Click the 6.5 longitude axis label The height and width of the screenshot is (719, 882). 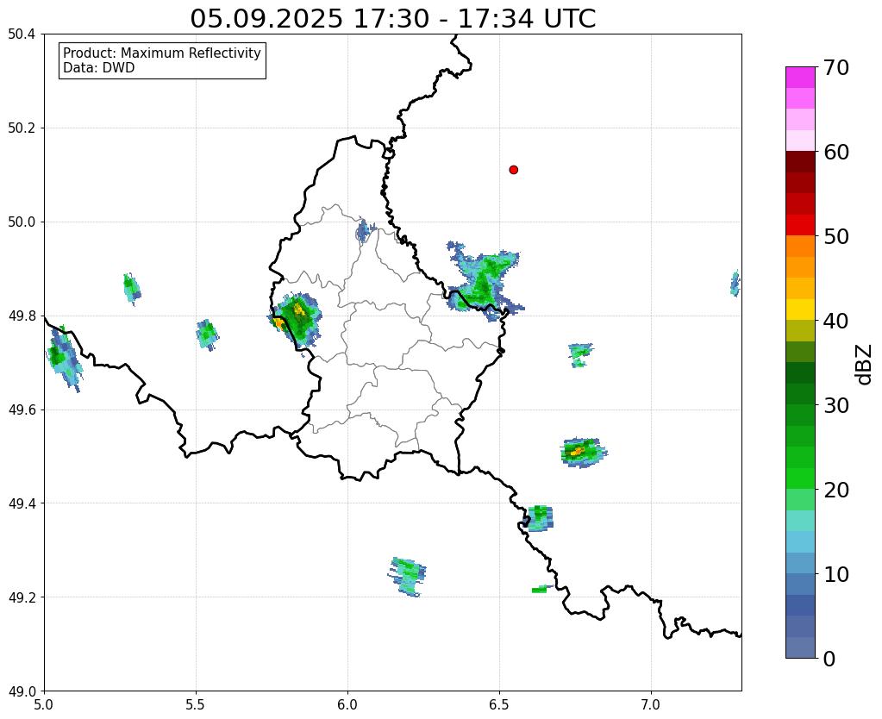click(499, 704)
